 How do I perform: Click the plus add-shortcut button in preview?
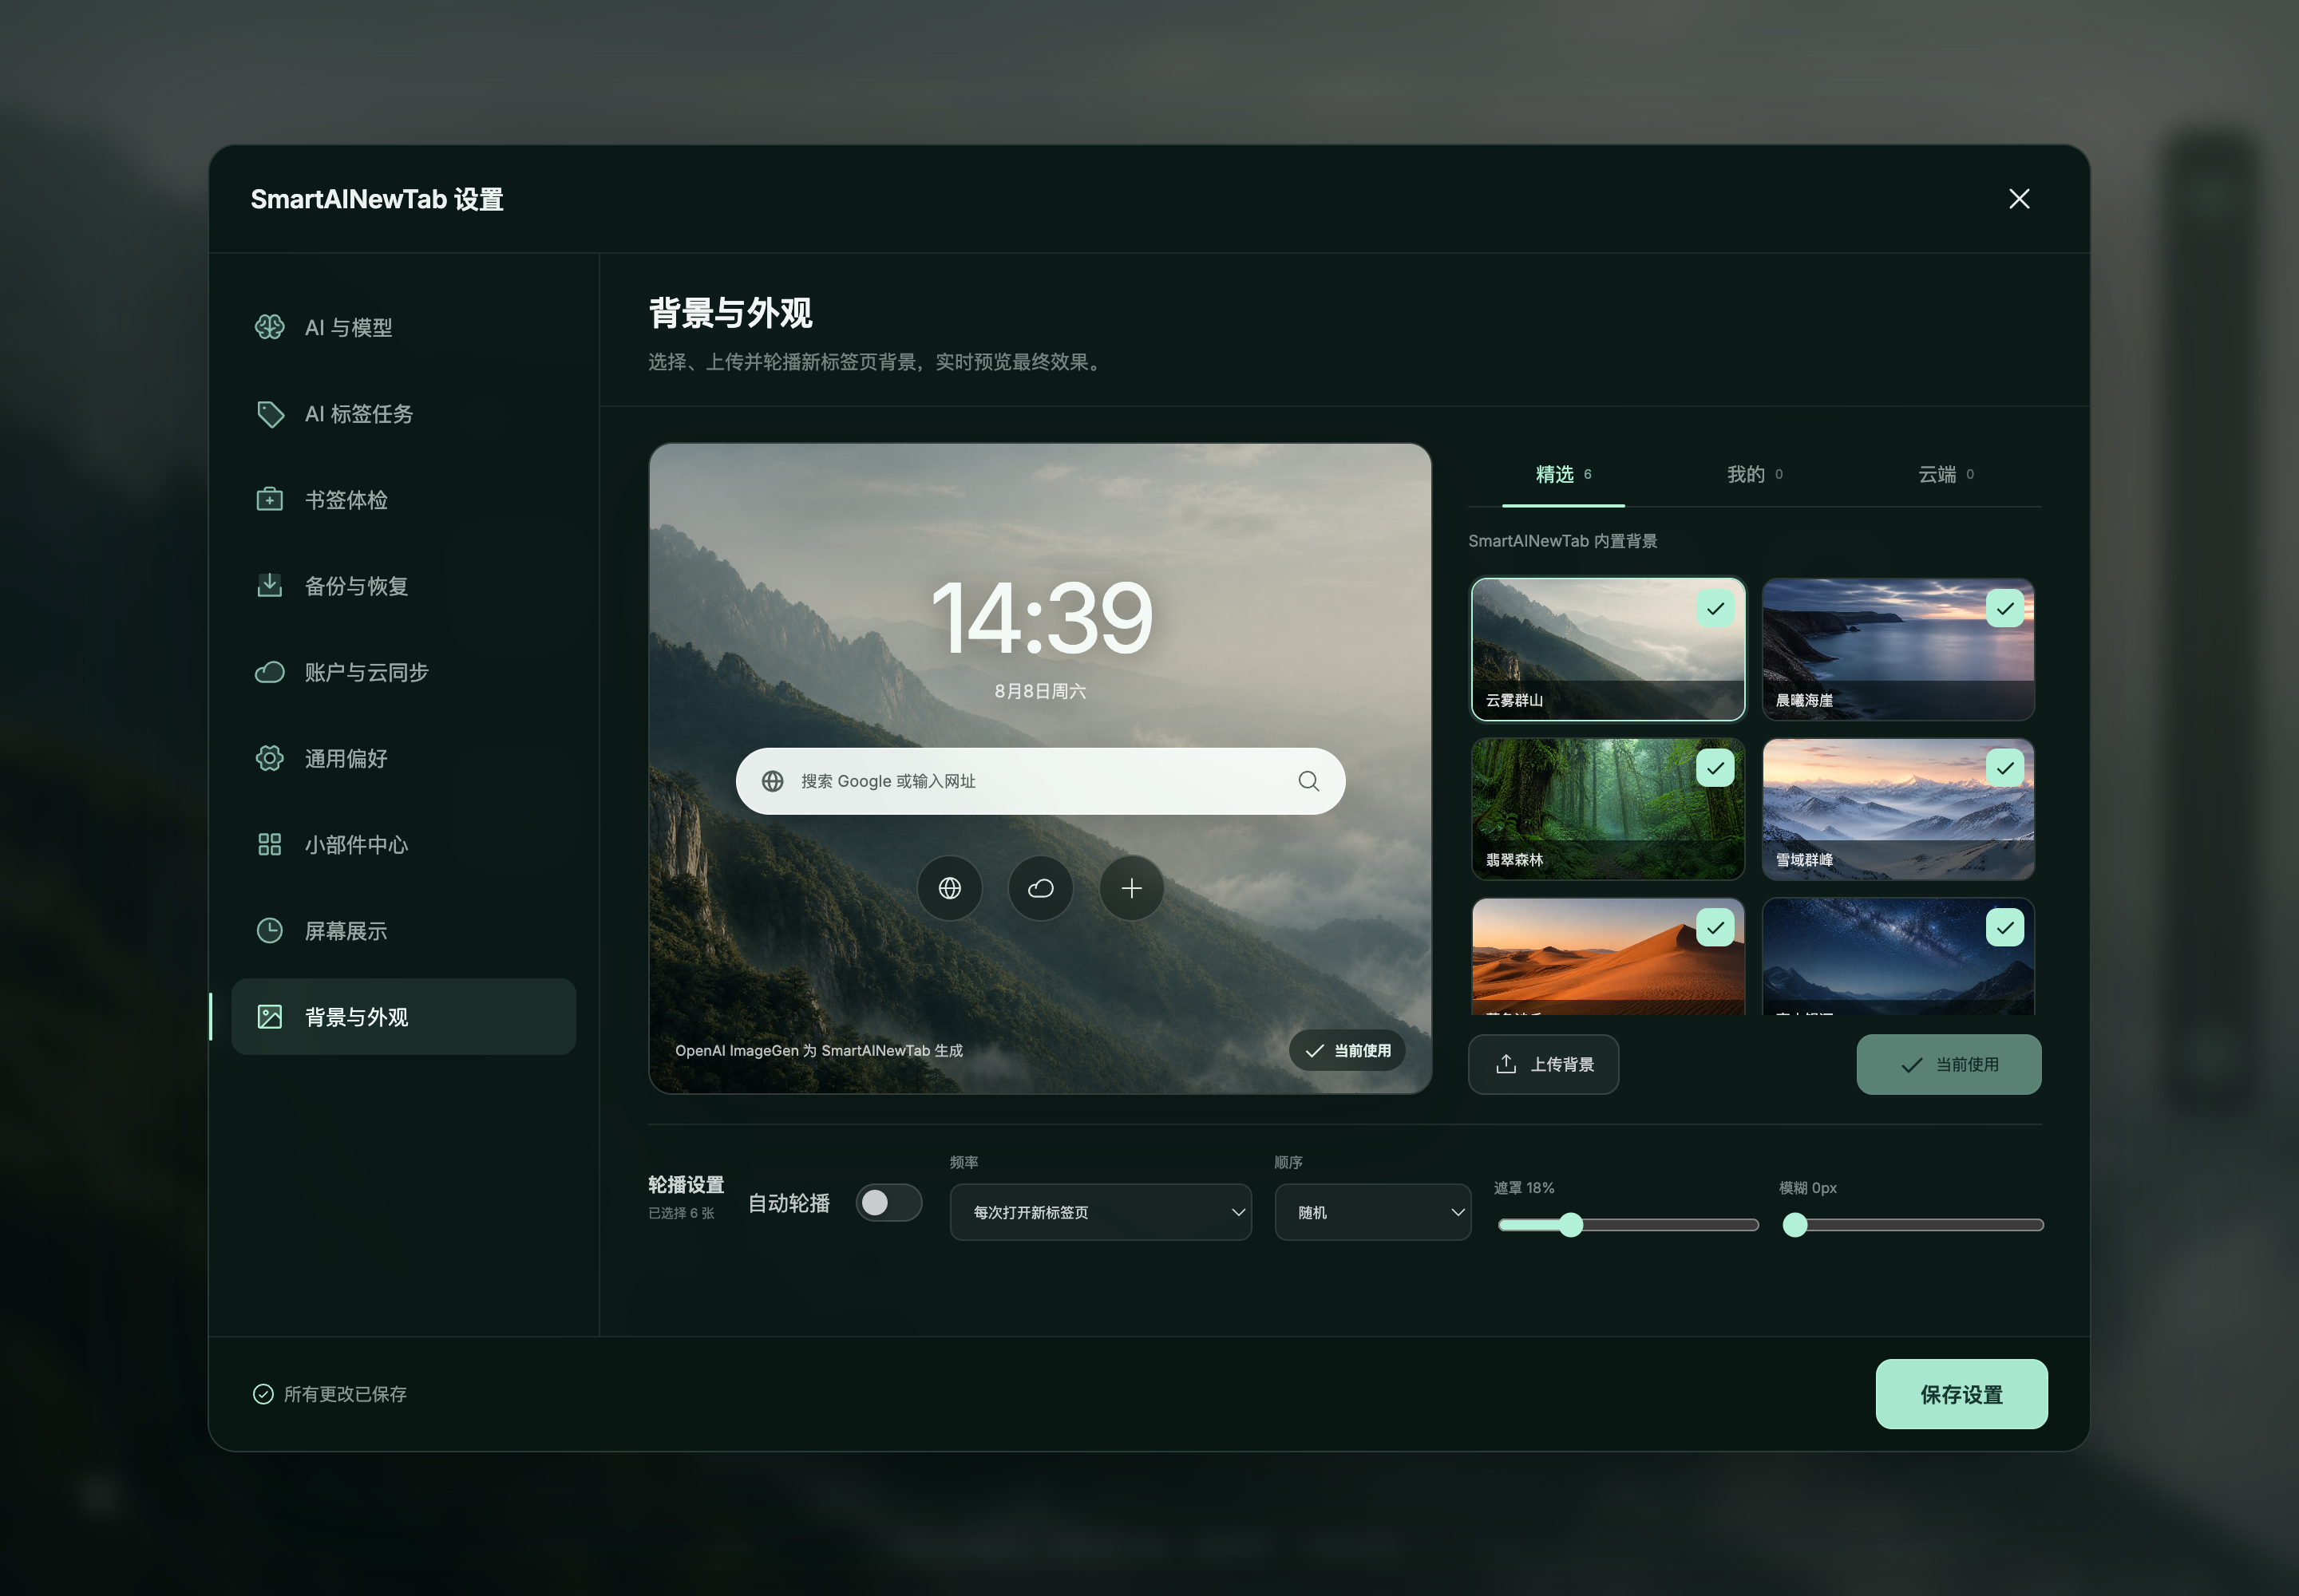[1131, 888]
